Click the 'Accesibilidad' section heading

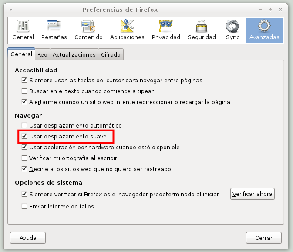[36, 70]
